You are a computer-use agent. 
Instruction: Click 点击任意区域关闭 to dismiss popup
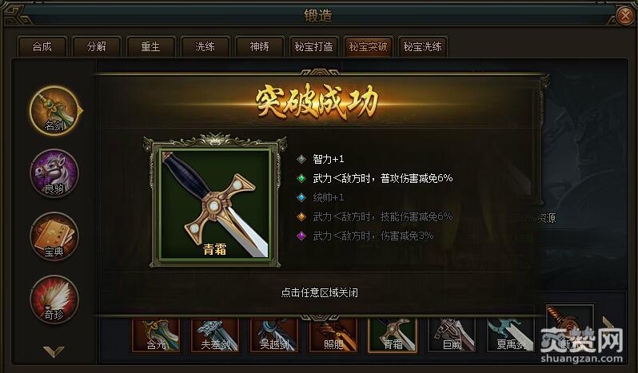[320, 292]
